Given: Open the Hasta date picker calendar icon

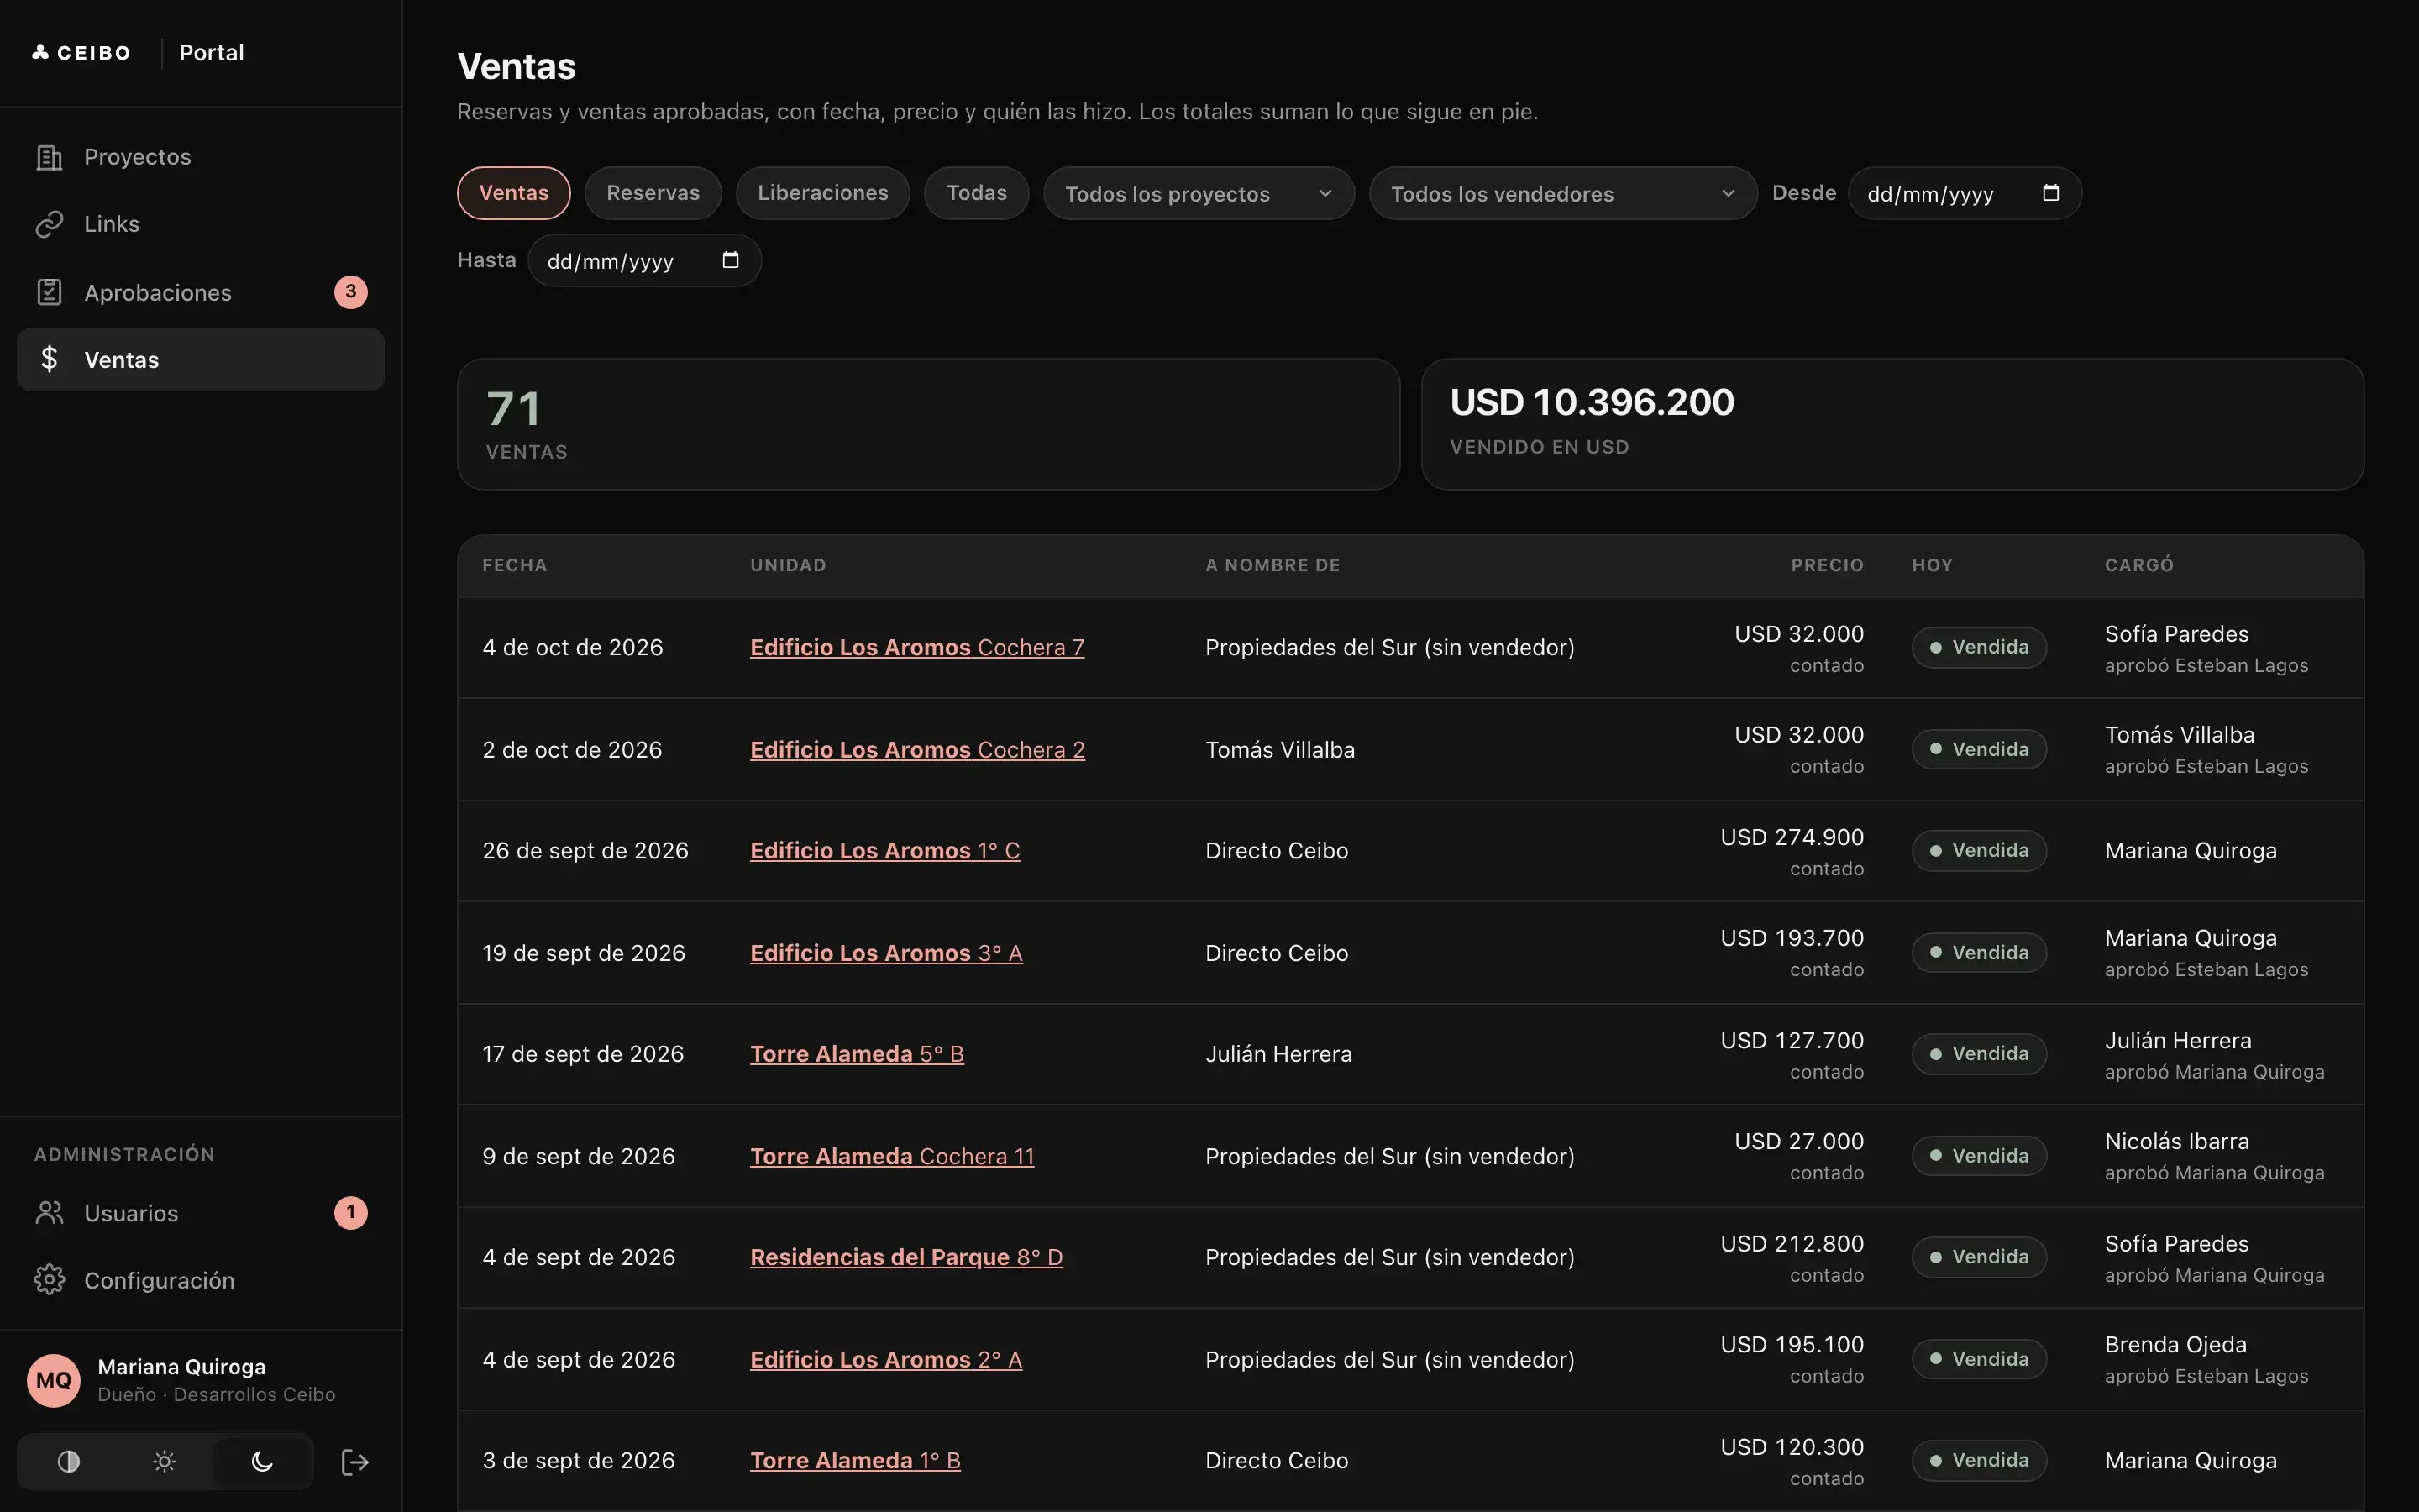Looking at the screenshot, I should click(731, 260).
